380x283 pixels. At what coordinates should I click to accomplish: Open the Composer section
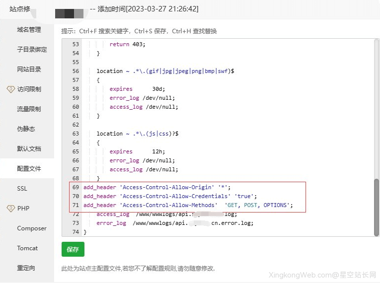click(32, 228)
